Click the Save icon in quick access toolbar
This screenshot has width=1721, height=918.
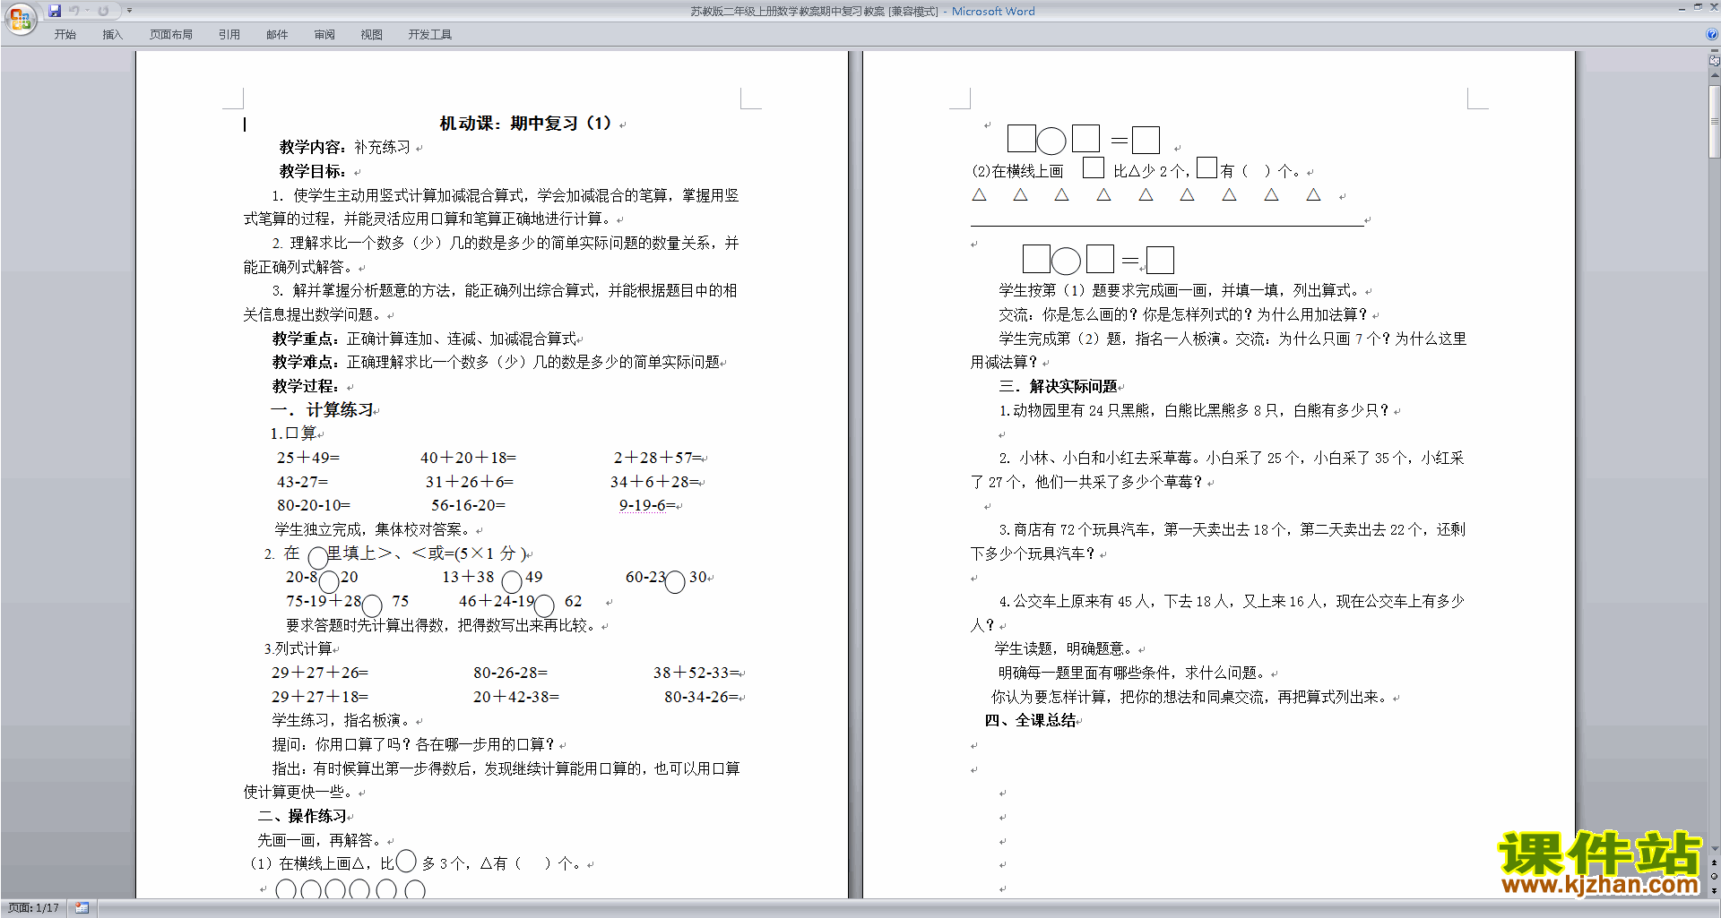click(55, 11)
